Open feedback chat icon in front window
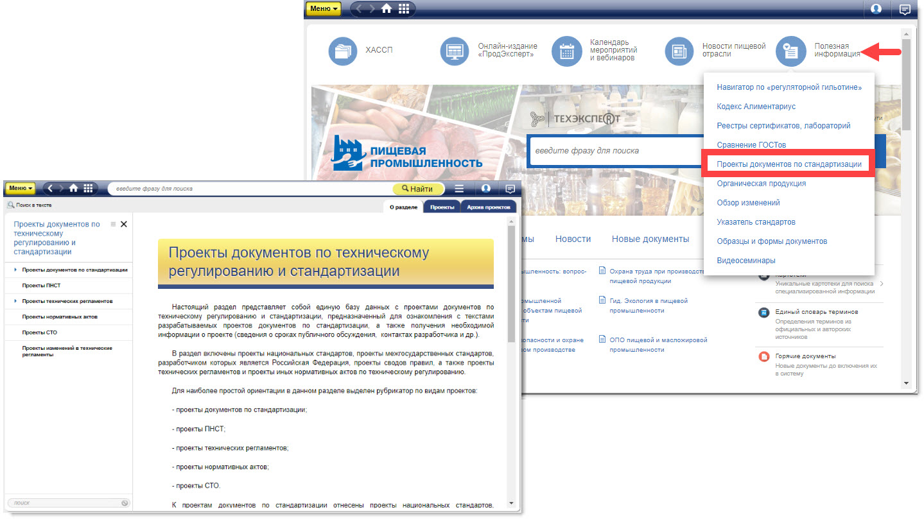This screenshot has height=527, width=924. (x=510, y=189)
